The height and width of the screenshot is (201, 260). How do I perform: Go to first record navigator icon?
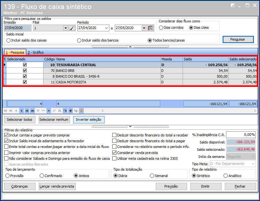click(5, 111)
